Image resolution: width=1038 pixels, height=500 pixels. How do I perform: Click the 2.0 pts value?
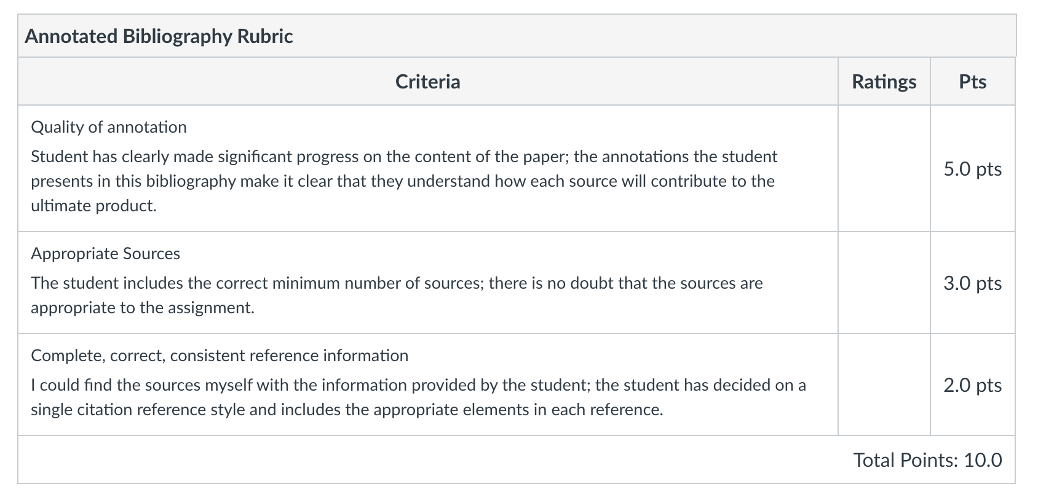click(973, 385)
